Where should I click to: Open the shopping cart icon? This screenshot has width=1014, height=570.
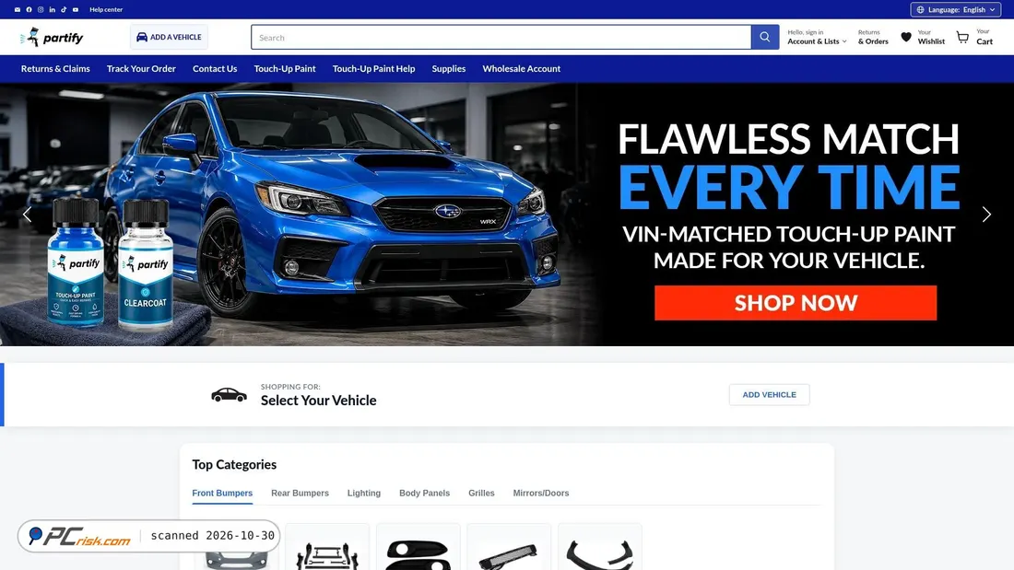click(x=963, y=38)
